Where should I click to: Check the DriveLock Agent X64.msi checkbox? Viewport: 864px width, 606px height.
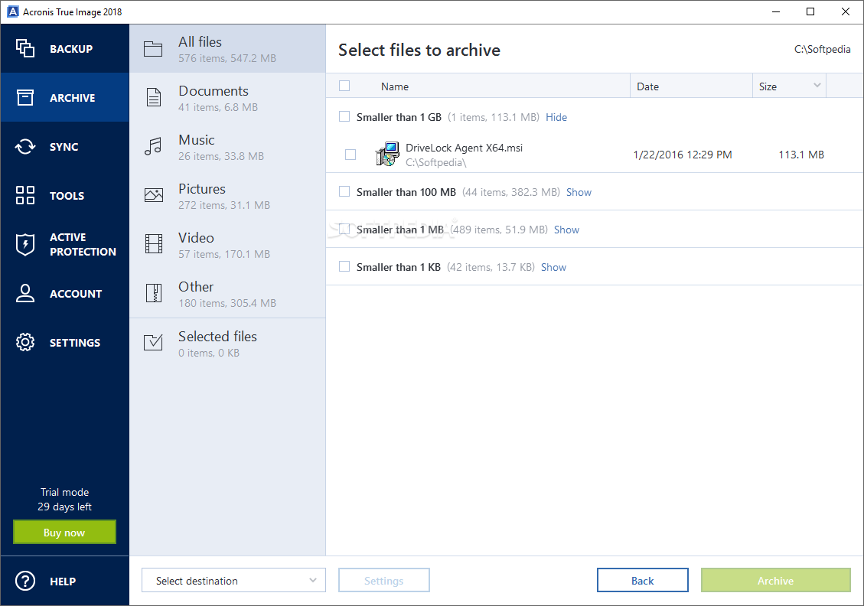[x=350, y=155]
